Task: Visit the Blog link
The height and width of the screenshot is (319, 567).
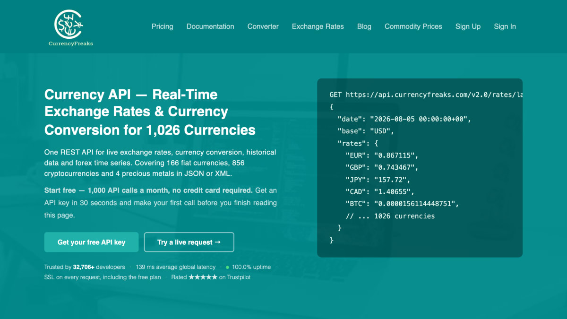Action: (x=364, y=26)
